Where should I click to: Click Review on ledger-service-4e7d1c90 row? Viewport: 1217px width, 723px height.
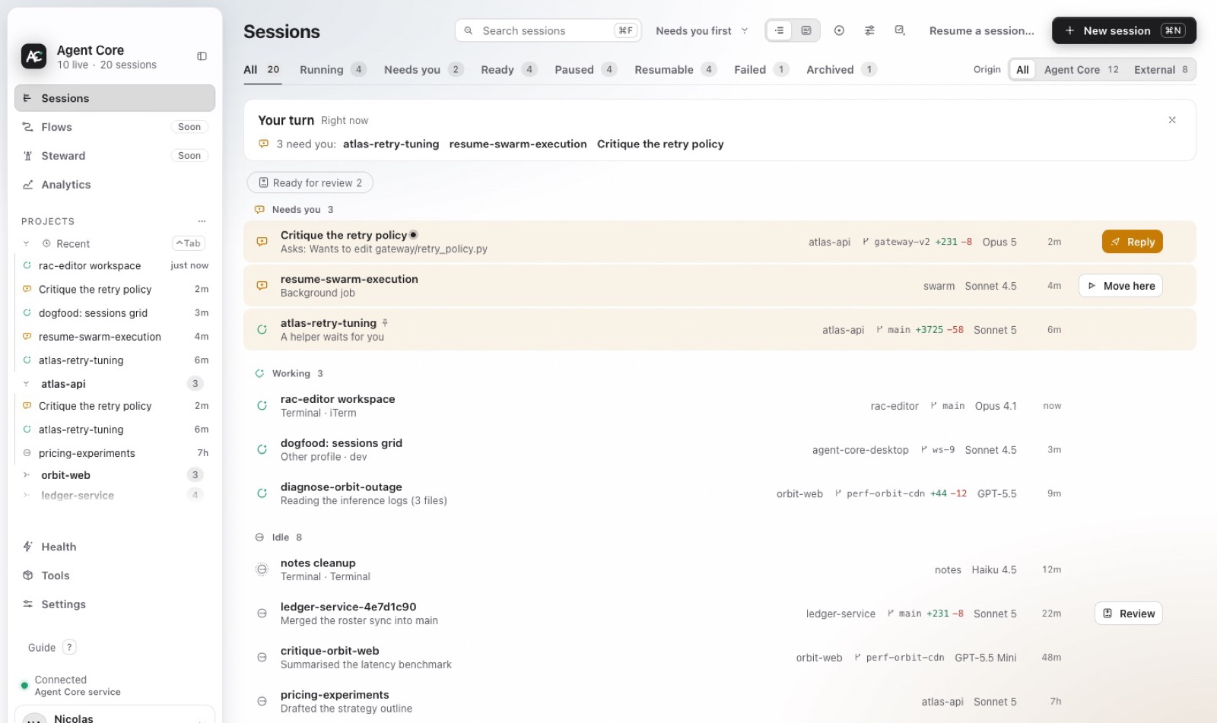(1129, 614)
